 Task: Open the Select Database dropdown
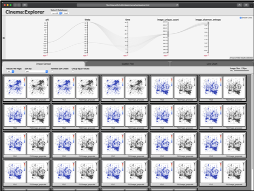click(56, 13)
